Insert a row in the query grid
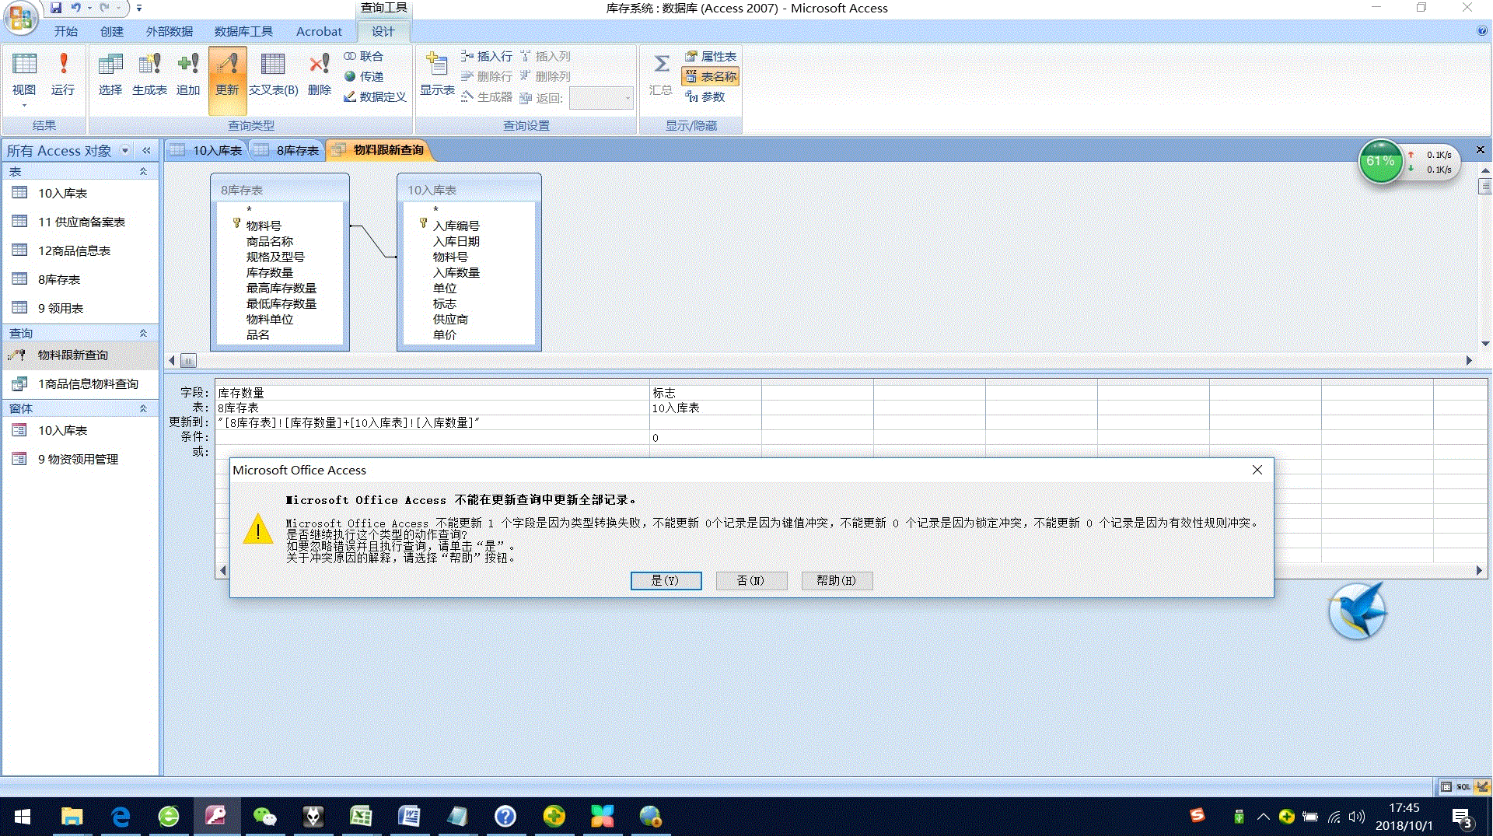The width and height of the screenshot is (1493, 840). [486, 56]
